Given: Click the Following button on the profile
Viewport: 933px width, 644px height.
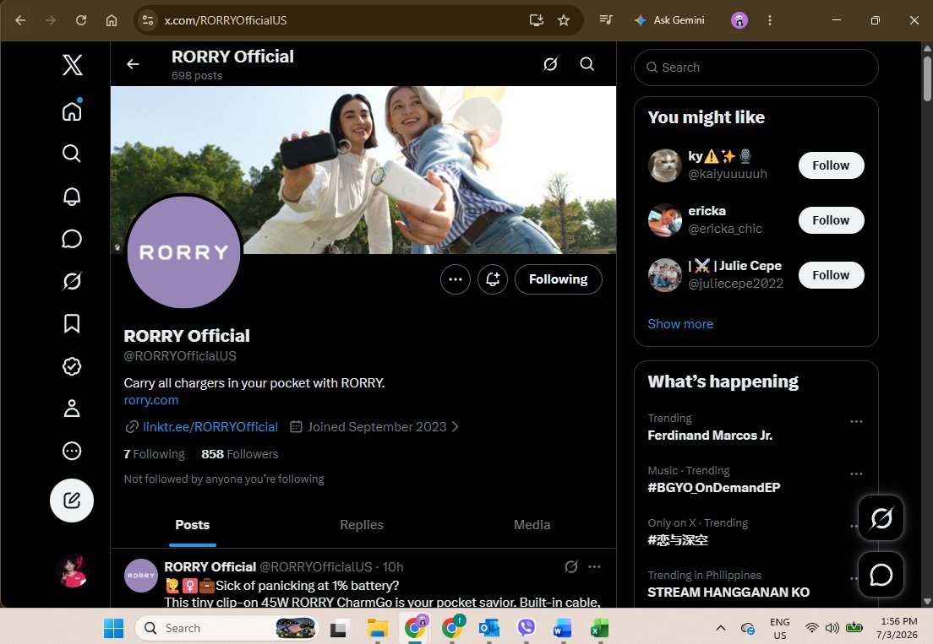Looking at the screenshot, I should pos(558,279).
